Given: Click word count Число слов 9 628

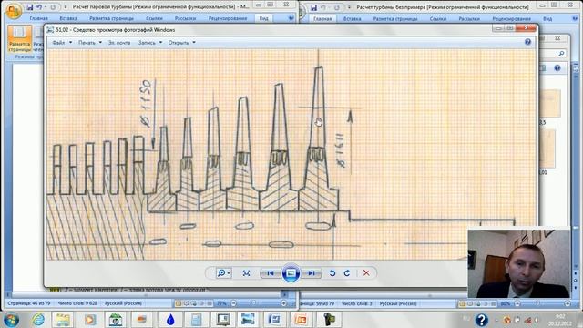Looking at the screenshot, I should 78,303.
